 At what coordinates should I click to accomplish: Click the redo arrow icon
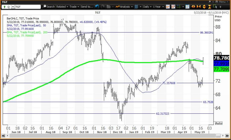tap(103, 7)
